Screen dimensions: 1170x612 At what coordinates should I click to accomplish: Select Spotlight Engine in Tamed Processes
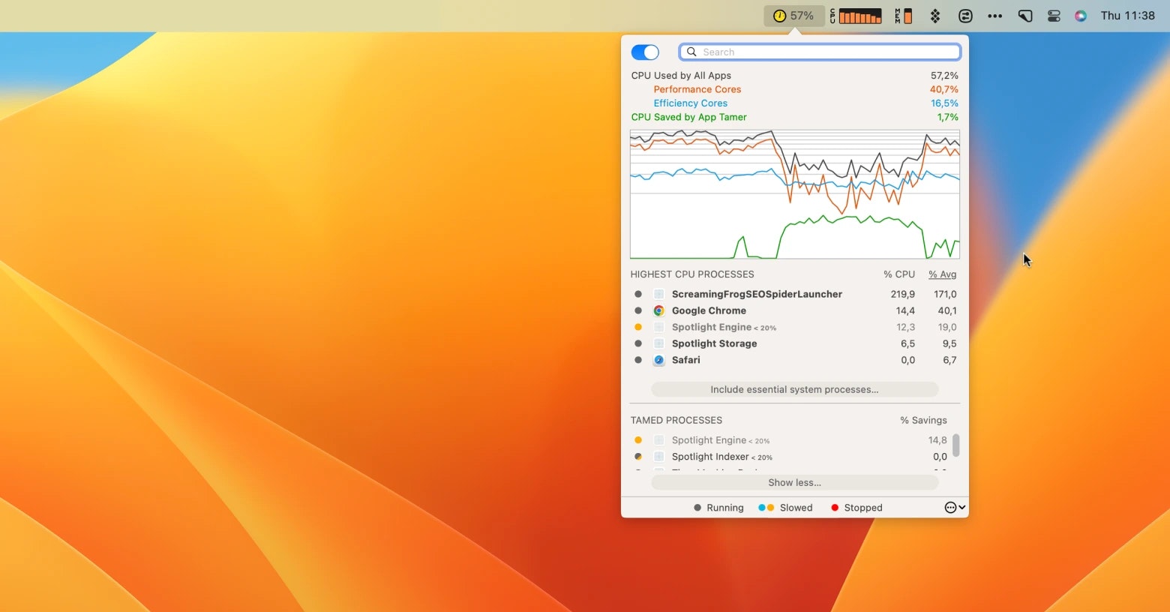[x=789, y=440]
